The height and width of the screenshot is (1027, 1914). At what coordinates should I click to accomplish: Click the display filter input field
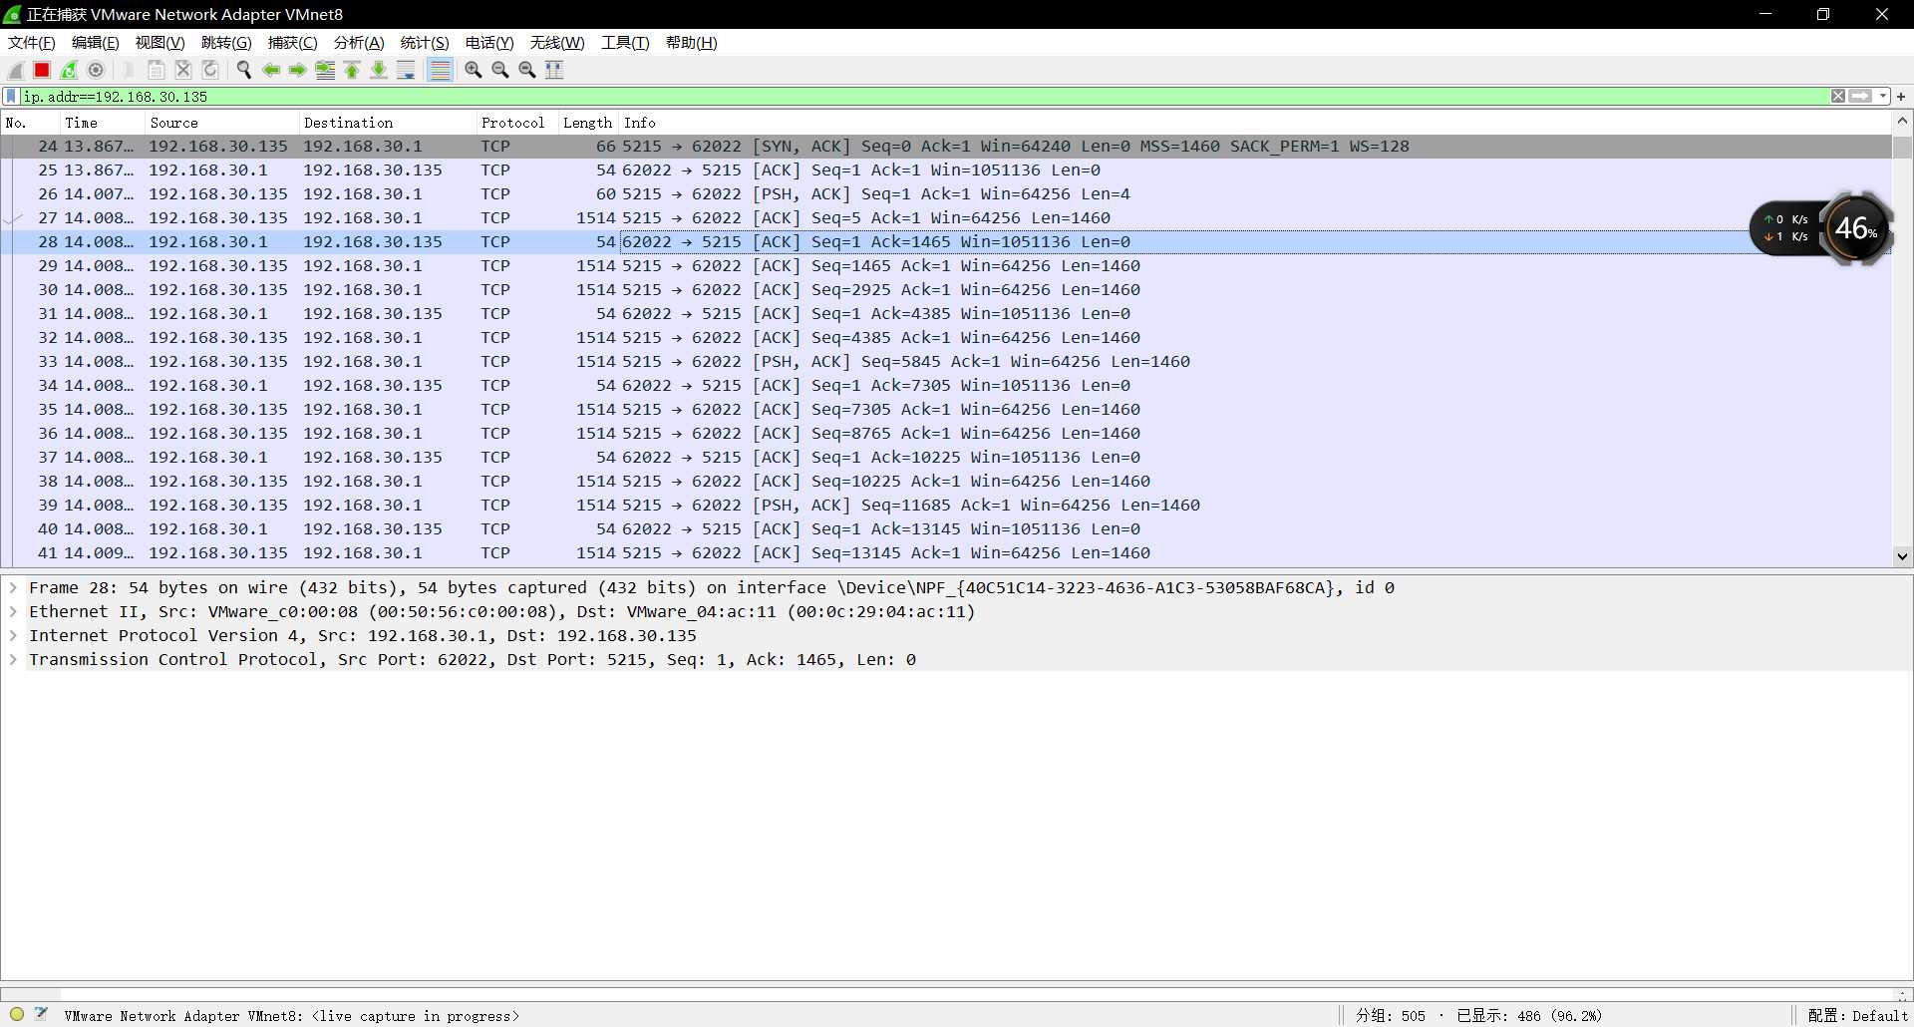click(x=923, y=97)
